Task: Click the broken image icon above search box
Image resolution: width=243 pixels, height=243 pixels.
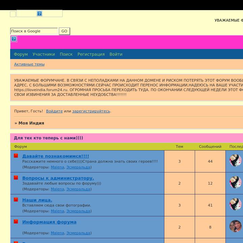Action: point(39,13)
